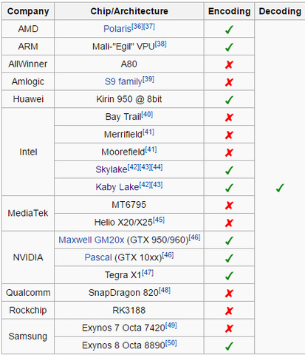Image resolution: width=305 pixels, height=355 pixels.
Task: Select the "Intel" company cell
Action: click(x=28, y=152)
